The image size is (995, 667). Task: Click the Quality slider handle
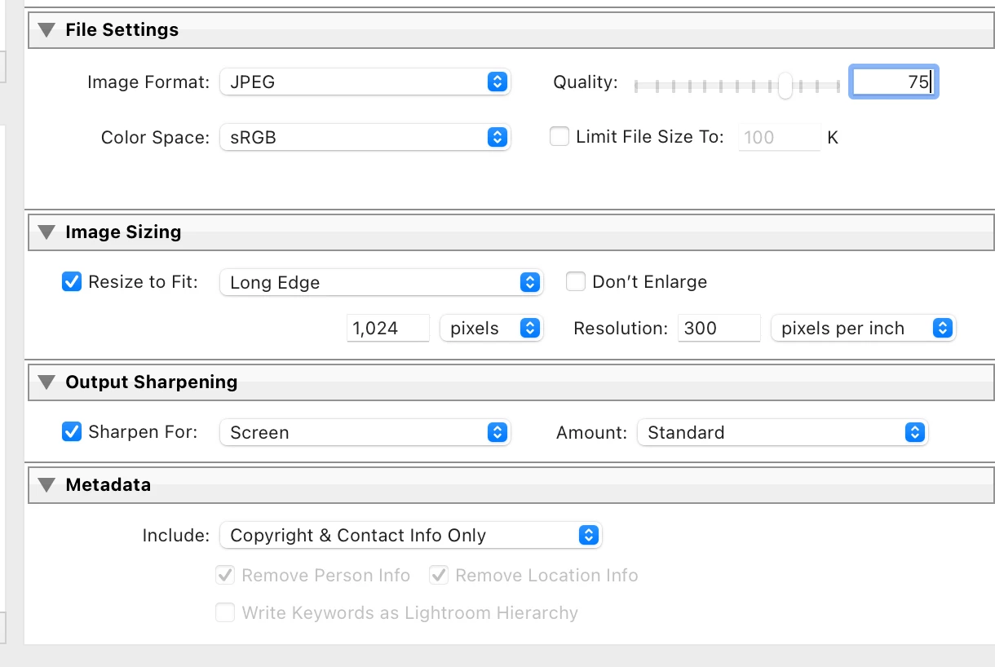pyautogui.click(x=785, y=84)
